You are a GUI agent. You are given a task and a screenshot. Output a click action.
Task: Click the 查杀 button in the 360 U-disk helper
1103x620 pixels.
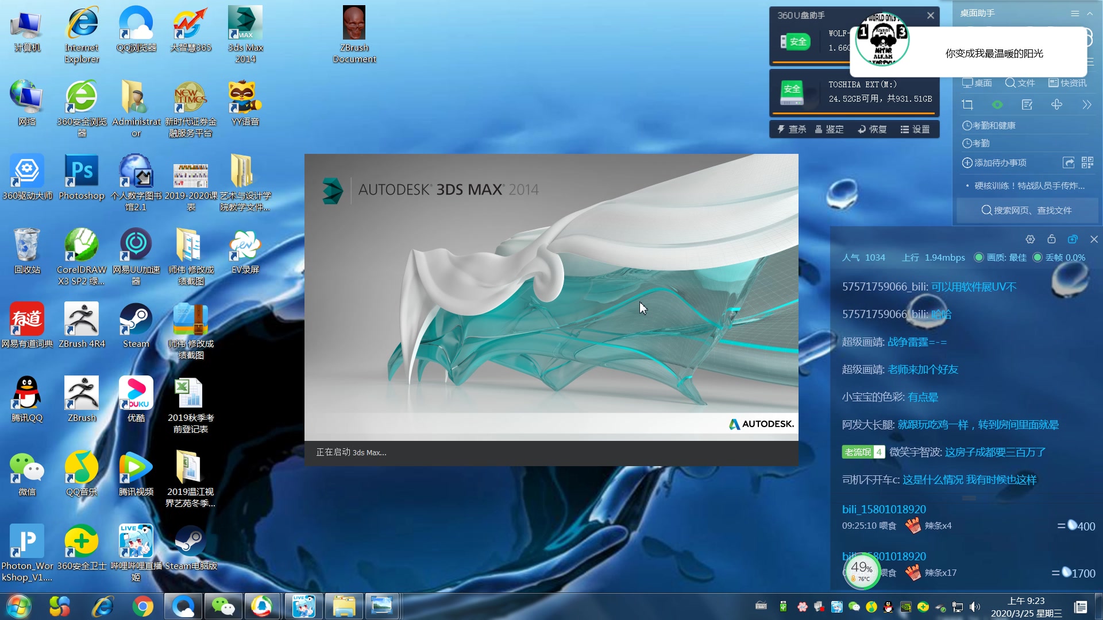pyautogui.click(x=792, y=129)
